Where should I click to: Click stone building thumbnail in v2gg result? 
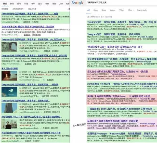tap(9, 47)
